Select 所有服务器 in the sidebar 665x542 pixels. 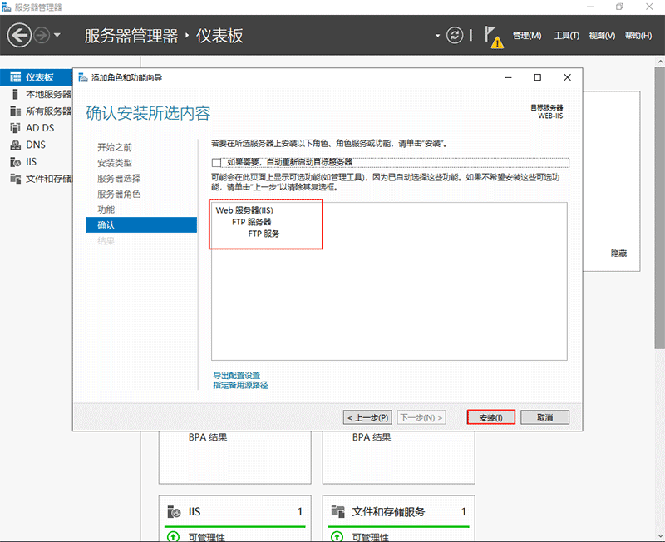pos(42,111)
